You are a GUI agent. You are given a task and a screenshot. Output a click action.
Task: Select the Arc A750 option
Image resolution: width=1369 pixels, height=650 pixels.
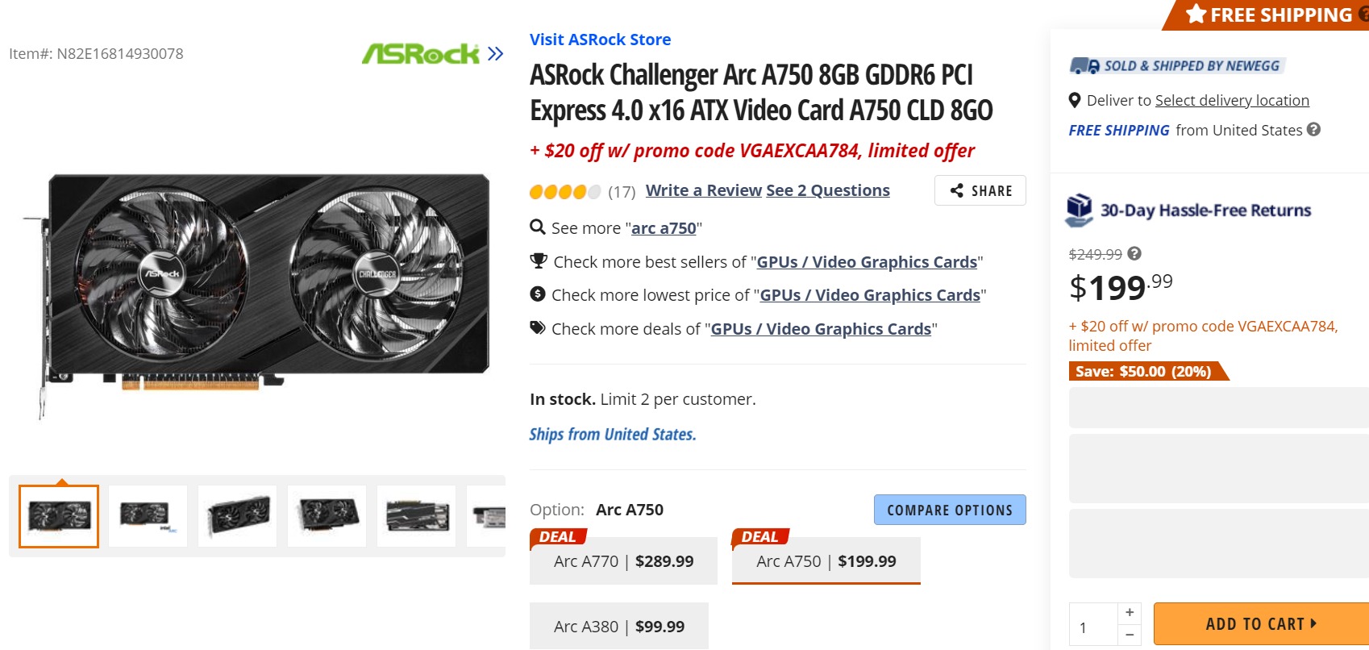(x=825, y=560)
